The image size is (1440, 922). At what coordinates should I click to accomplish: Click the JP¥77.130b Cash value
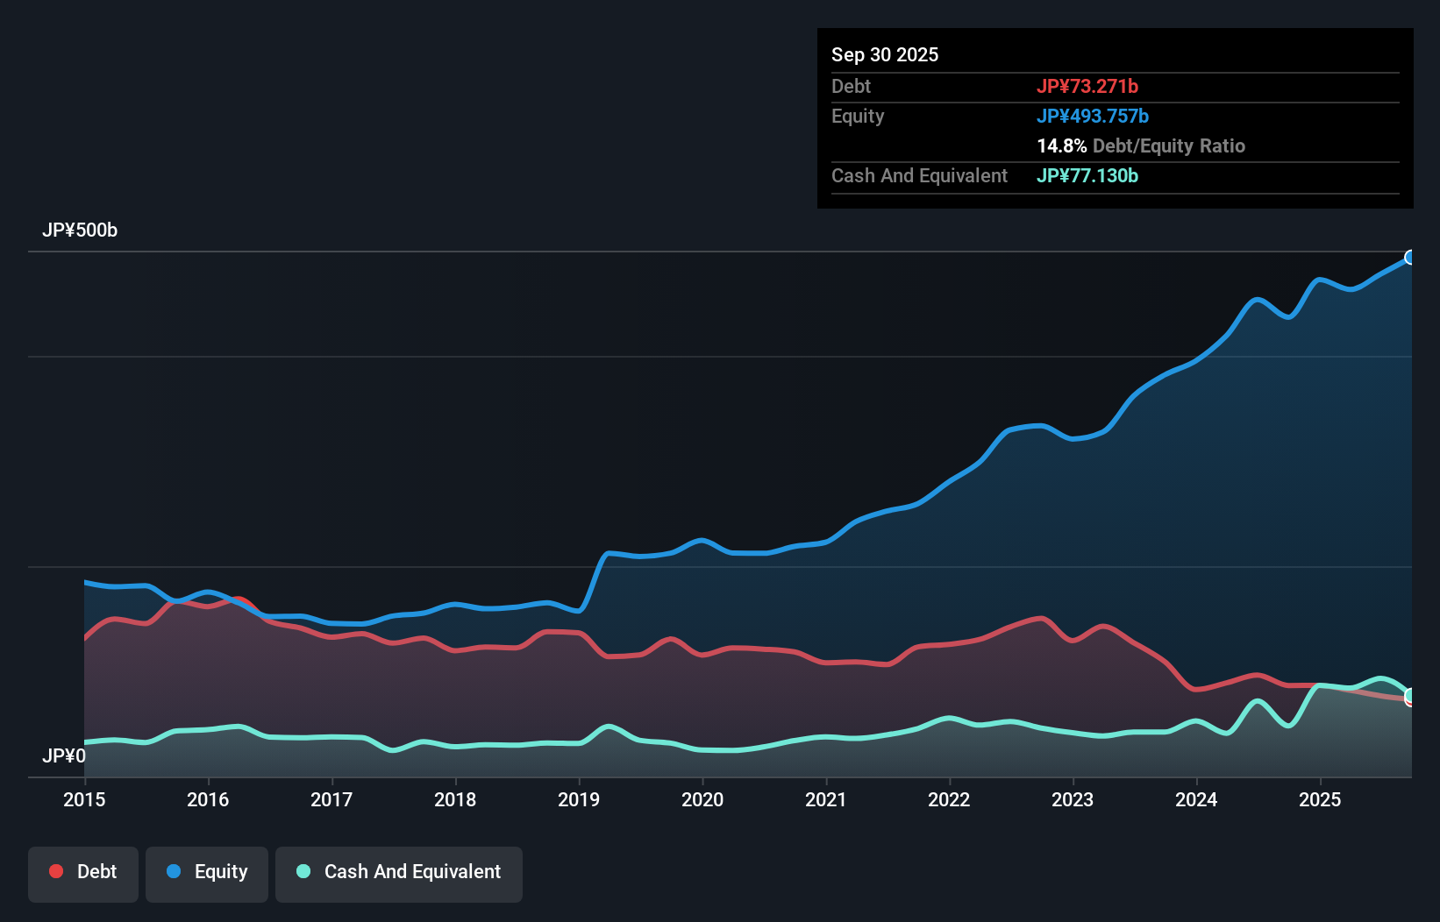(1087, 176)
